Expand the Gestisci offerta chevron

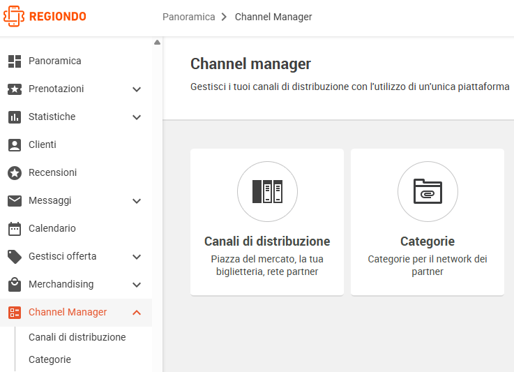pyautogui.click(x=137, y=257)
